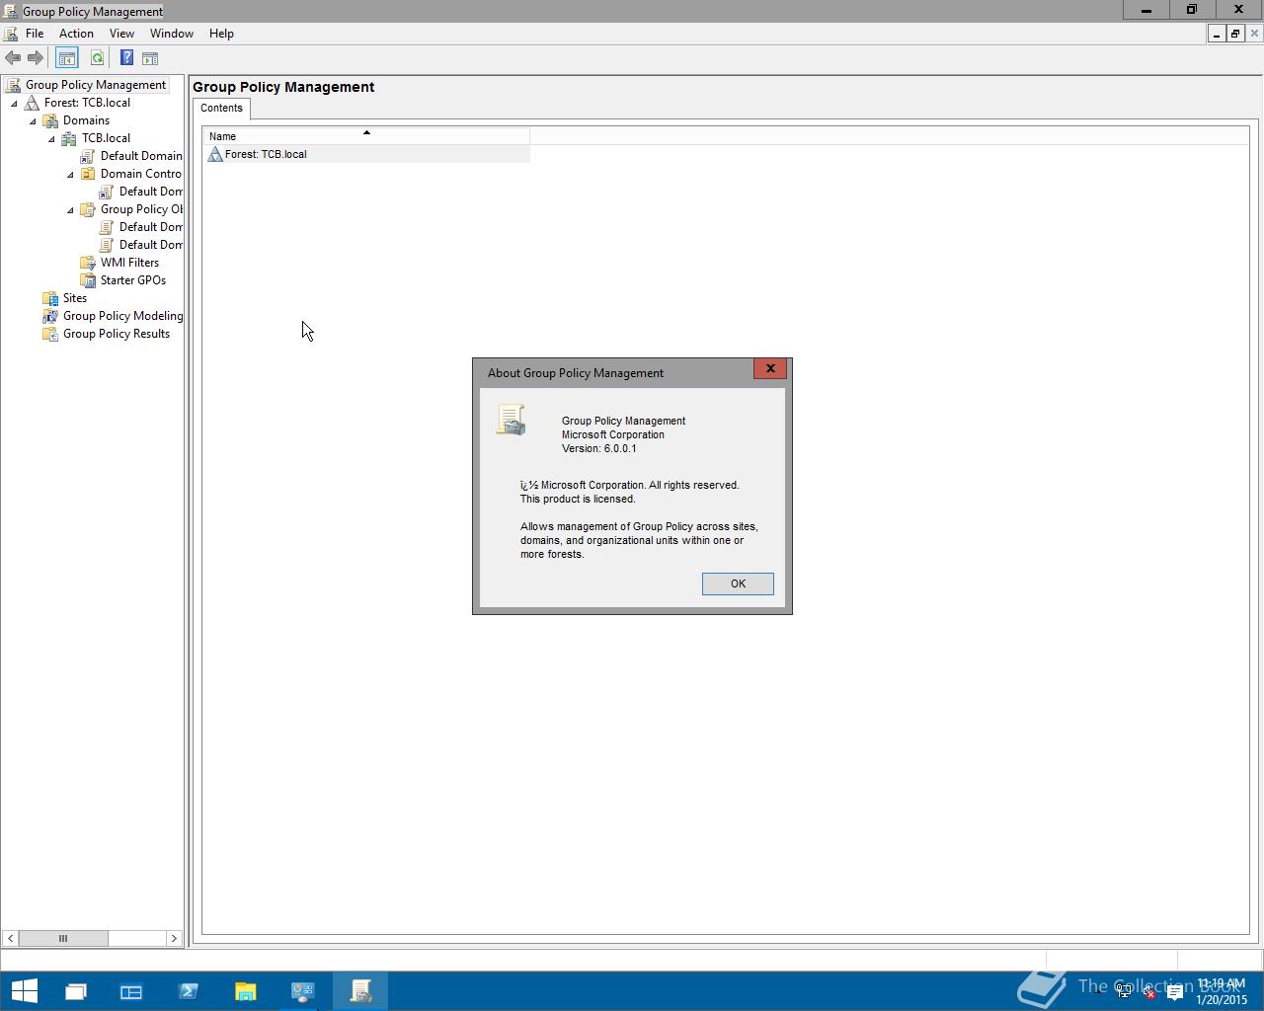The height and width of the screenshot is (1011, 1264).
Task: Open the Windows Start button
Action: [24, 990]
